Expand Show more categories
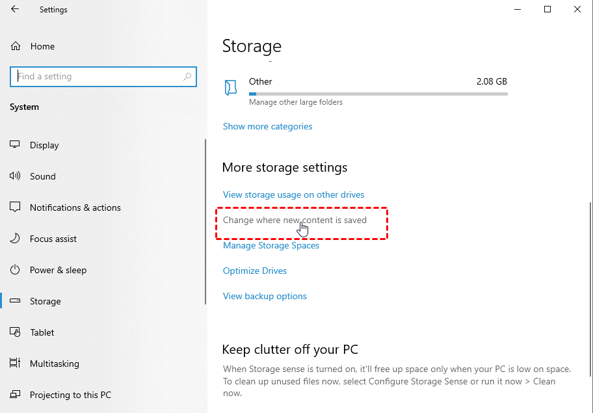This screenshot has height=413, width=593. 267,126
